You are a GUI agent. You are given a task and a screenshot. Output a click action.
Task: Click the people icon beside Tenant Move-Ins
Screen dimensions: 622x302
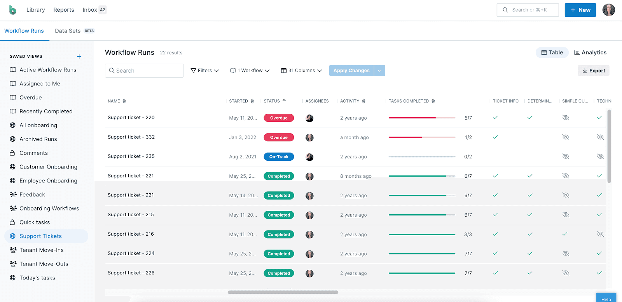coord(13,250)
